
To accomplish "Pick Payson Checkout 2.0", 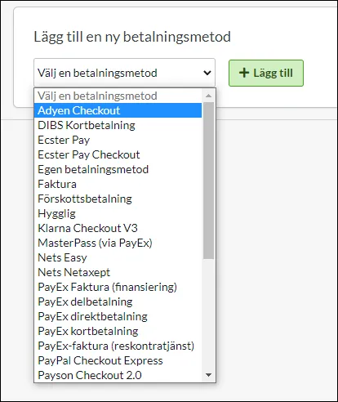I will 118,375.
